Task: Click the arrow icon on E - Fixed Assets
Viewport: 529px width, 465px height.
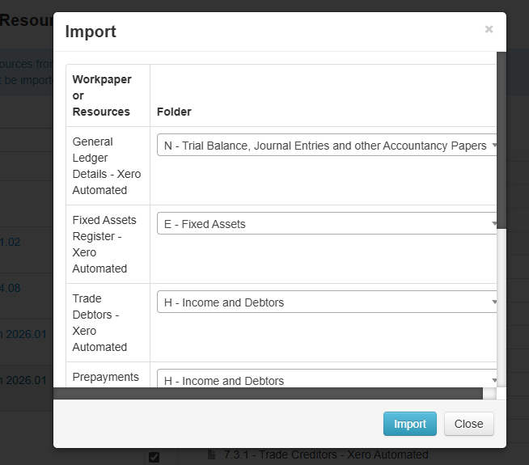Action: tap(494, 224)
